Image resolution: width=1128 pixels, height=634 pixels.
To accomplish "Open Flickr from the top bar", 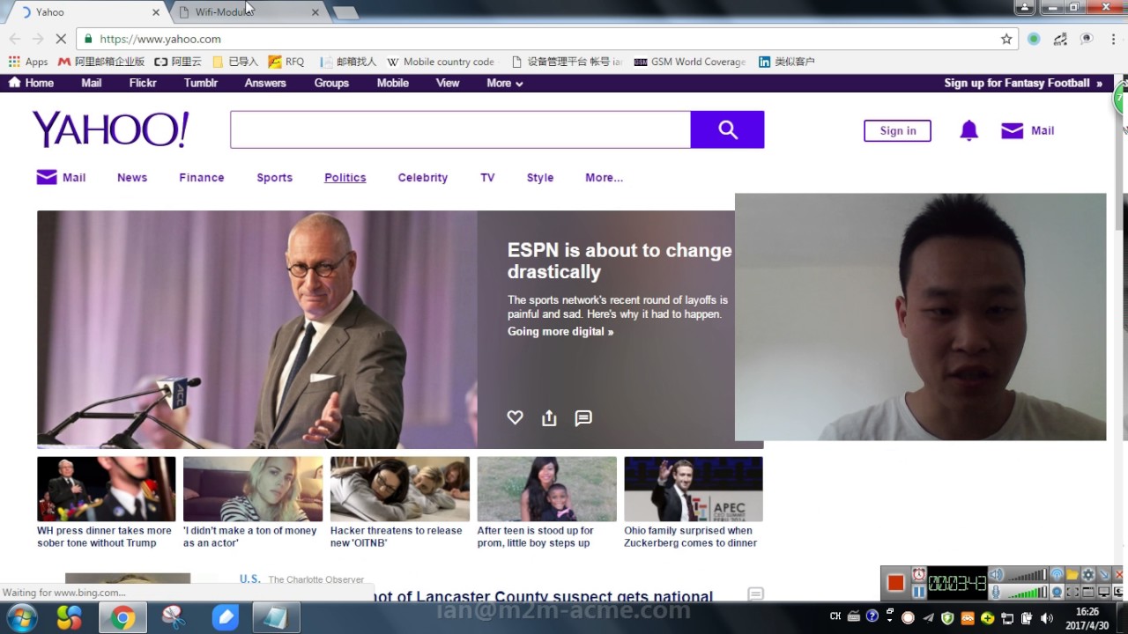I will tap(143, 83).
